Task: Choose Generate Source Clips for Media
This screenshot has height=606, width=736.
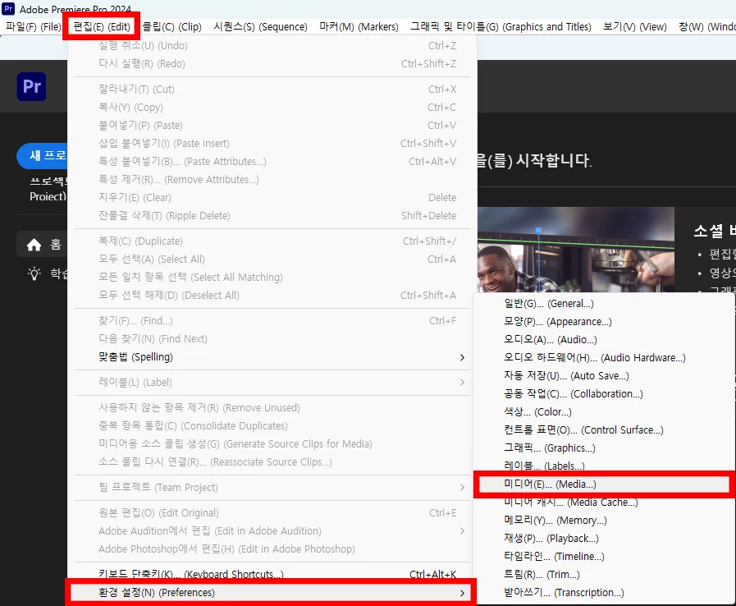Action: pos(272,444)
